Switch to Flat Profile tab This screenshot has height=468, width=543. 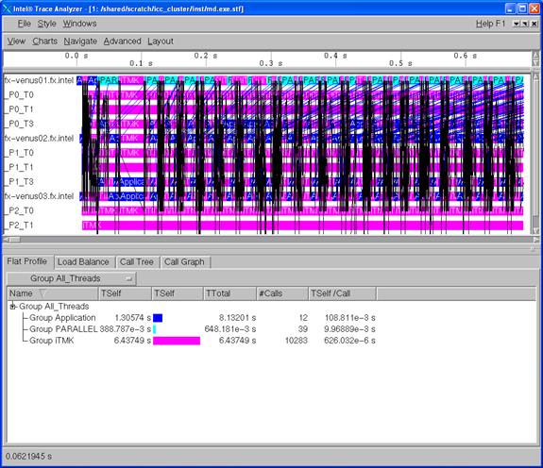pos(27,261)
